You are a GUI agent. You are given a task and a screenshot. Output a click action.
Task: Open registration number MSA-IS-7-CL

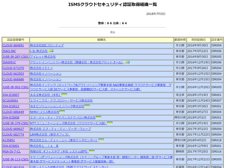(x=11, y=152)
